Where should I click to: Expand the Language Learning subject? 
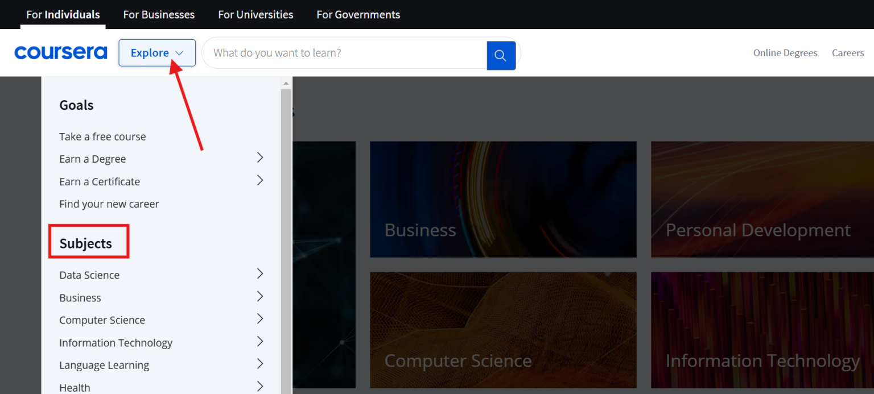click(260, 363)
